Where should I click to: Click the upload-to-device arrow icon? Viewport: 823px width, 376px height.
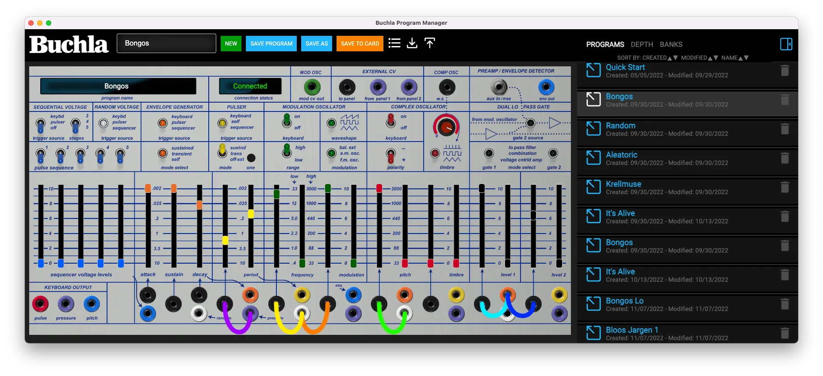click(429, 43)
